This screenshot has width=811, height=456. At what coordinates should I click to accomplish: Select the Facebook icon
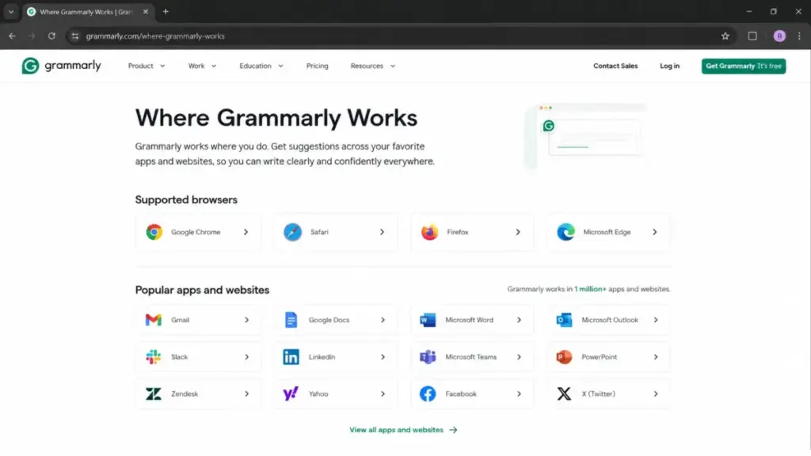pos(427,394)
